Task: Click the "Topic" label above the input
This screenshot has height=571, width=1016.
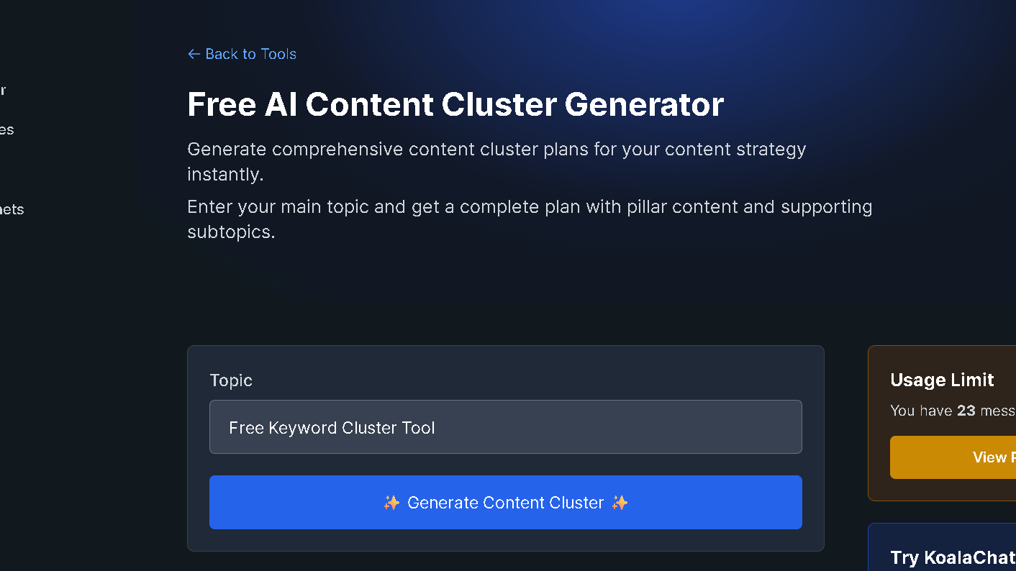Action: tap(231, 380)
